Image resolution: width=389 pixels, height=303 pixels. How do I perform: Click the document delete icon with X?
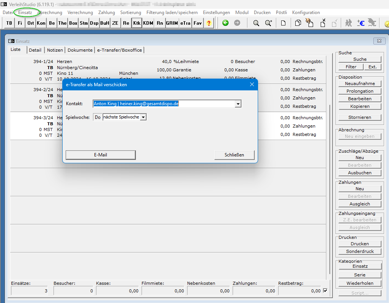[323, 23]
